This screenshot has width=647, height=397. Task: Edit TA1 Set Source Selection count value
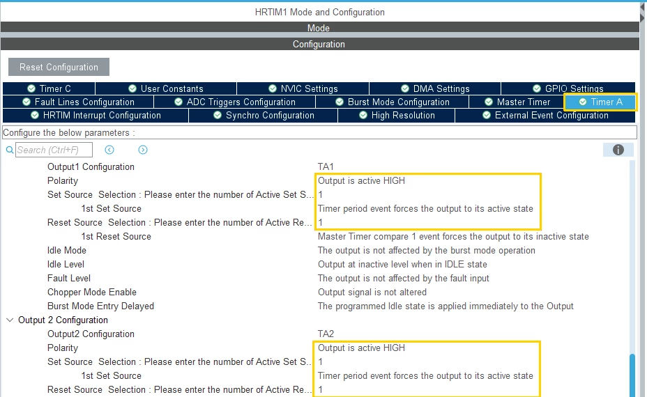321,194
